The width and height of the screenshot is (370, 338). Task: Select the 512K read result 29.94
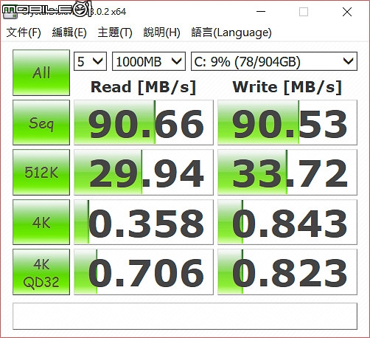(144, 172)
